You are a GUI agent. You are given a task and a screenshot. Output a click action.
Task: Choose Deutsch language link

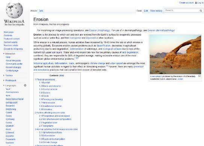point(10,126)
